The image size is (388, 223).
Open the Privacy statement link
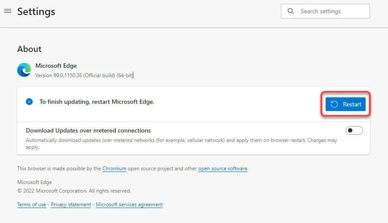coord(71,205)
